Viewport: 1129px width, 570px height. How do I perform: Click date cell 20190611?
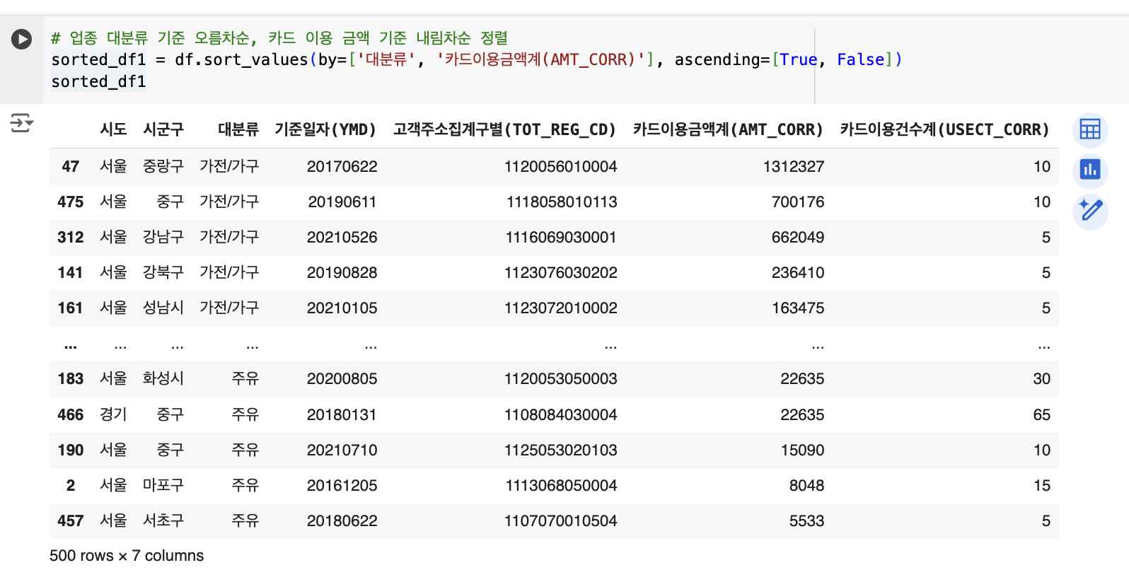click(x=342, y=202)
